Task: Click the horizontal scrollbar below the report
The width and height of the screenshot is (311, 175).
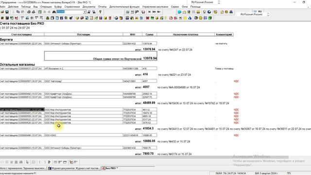Action: tap(144, 157)
